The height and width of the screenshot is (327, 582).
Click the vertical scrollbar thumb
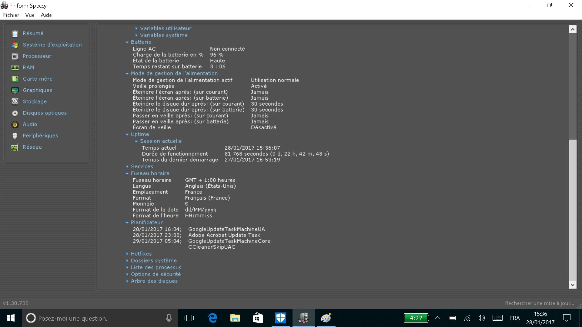pyautogui.click(x=572, y=210)
